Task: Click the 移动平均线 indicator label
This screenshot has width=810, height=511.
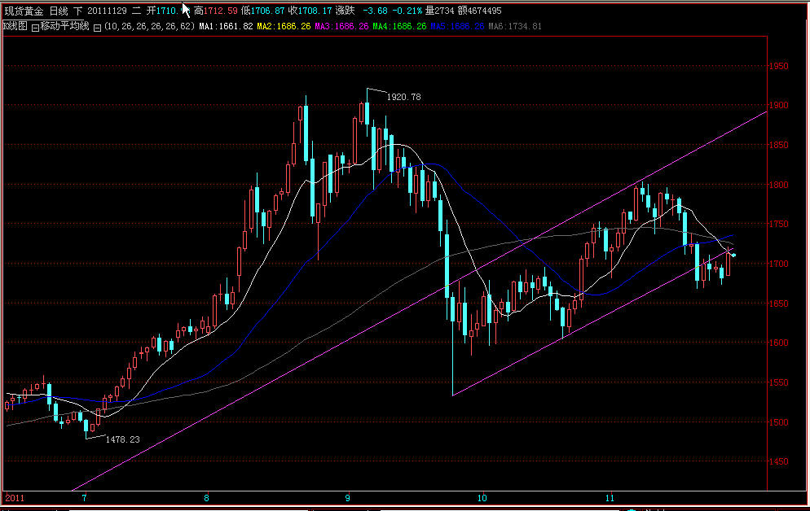Action: click(x=64, y=26)
